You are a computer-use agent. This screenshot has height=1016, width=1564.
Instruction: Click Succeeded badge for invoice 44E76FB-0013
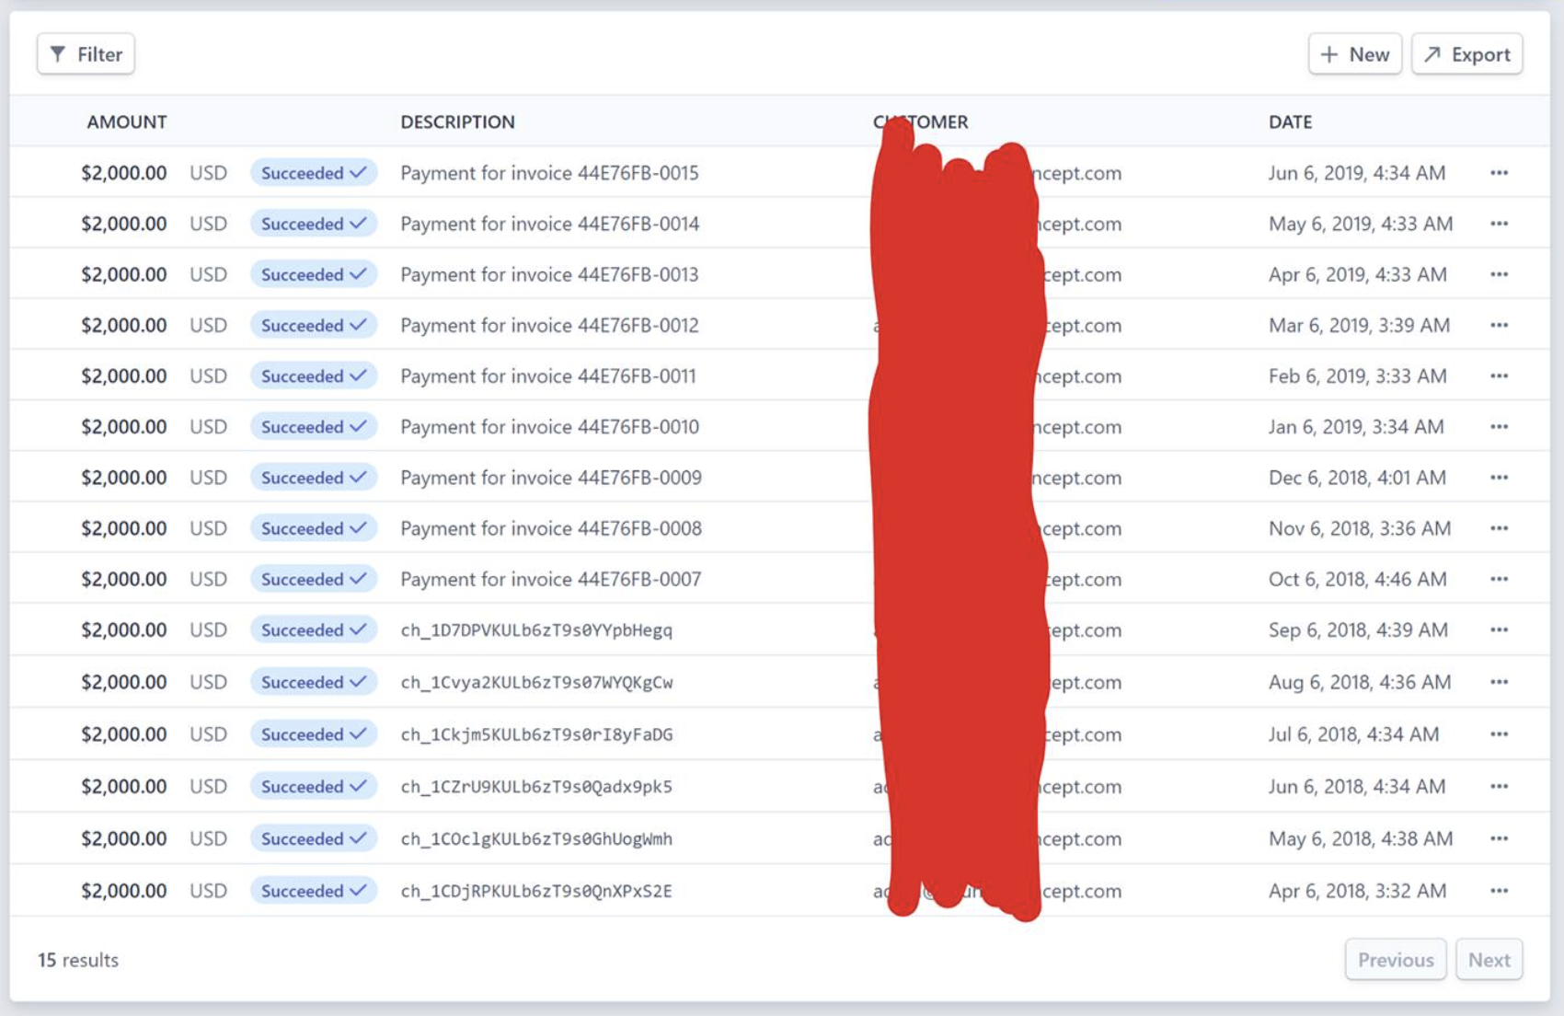point(313,274)
